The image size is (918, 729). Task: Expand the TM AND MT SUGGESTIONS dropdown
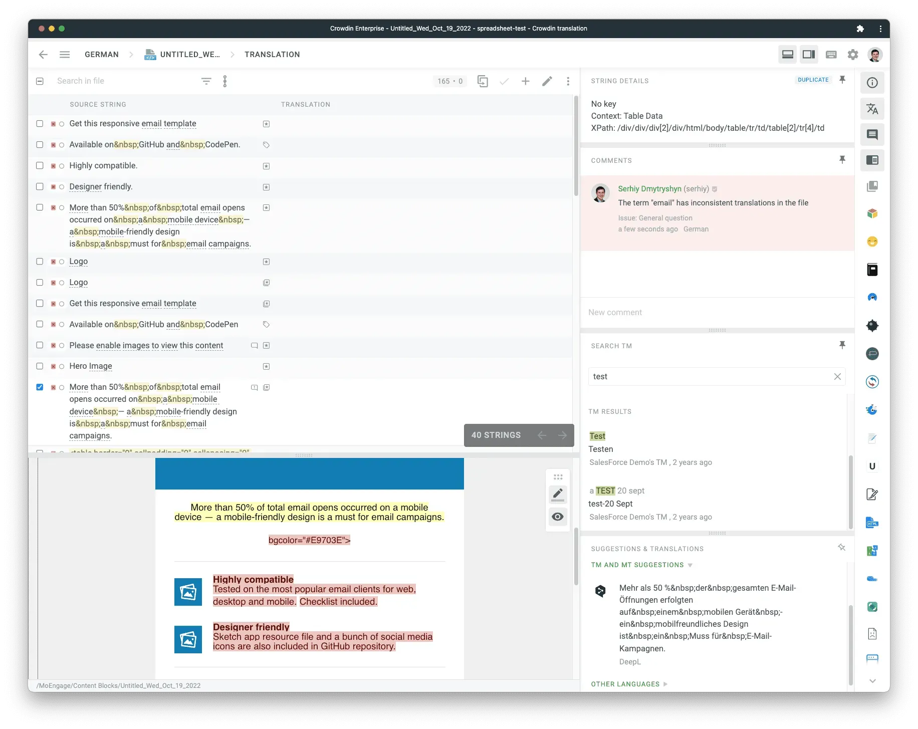coord(691,565)
